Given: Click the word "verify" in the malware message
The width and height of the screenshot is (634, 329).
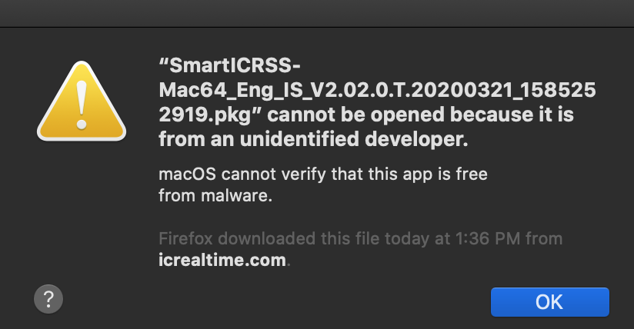Looking at the screenshot, I should click(304, 175).
